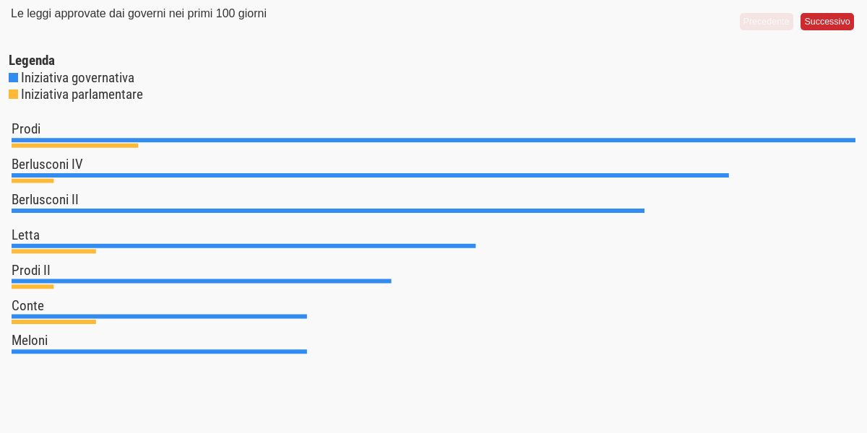Click the blue bar for Prodi
Screen dimensions: 867x433
tap(433, 140)
